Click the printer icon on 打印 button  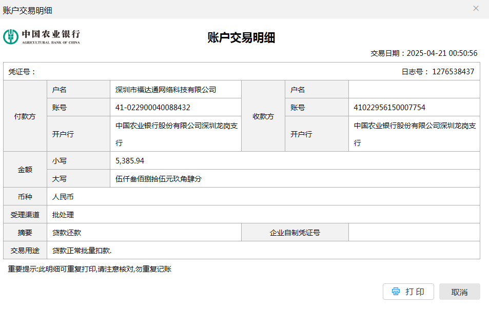[396, 292]
